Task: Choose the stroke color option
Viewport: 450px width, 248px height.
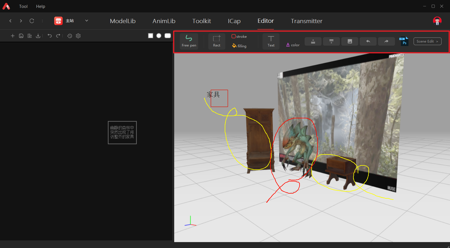Action: click(x=239, y=36)
